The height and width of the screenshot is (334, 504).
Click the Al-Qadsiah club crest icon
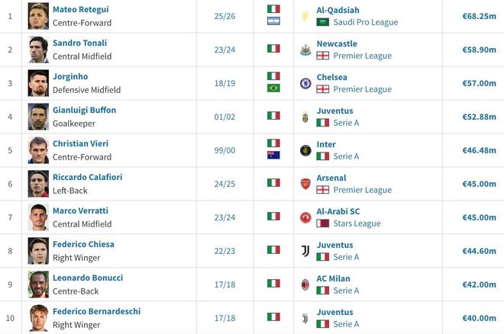(x=305, y=16)
